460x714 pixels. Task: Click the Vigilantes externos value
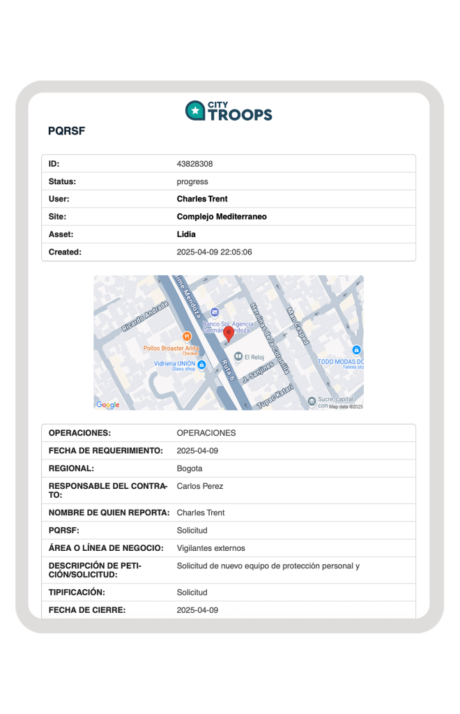point(210,548)
